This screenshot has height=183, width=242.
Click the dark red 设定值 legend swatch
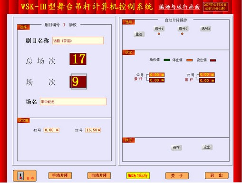click(213, 60)
